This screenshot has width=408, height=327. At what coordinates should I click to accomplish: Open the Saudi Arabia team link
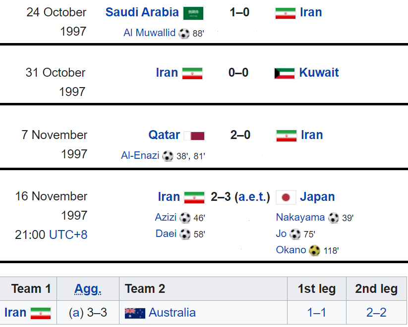tap(142, 12)
